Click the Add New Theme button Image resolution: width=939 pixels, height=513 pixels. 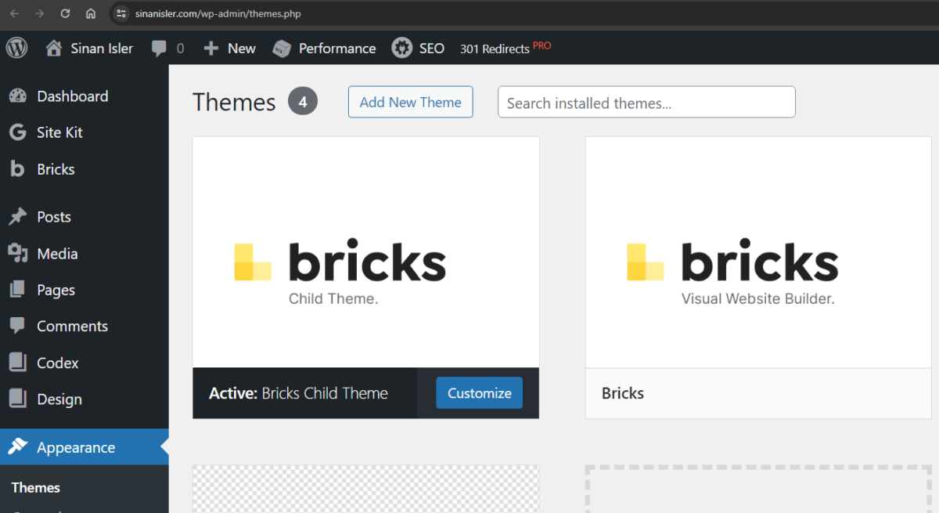tap(410, 102)
